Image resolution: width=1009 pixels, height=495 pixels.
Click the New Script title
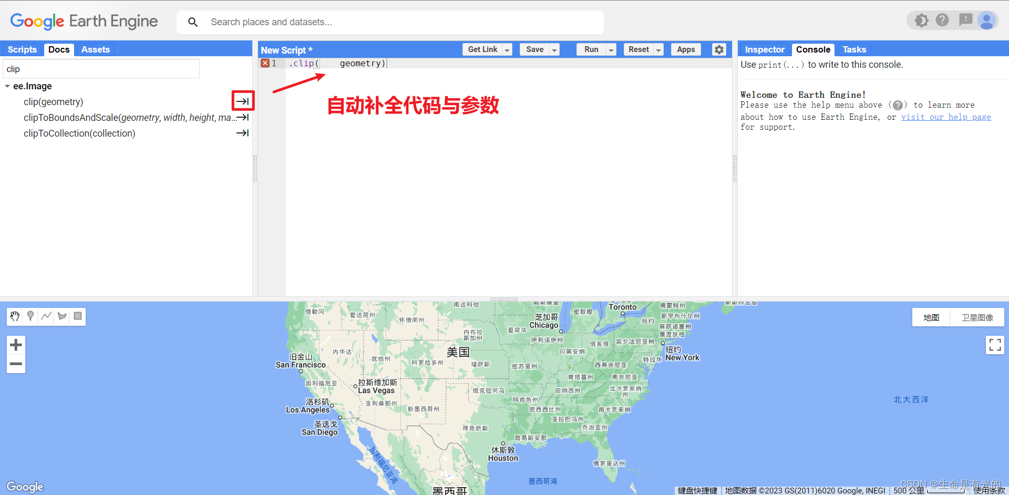[286, 50]
